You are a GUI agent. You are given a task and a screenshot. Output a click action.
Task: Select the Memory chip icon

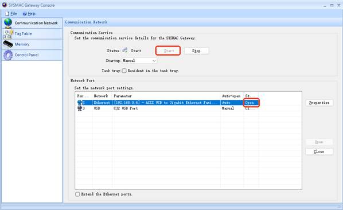point(8,44)
